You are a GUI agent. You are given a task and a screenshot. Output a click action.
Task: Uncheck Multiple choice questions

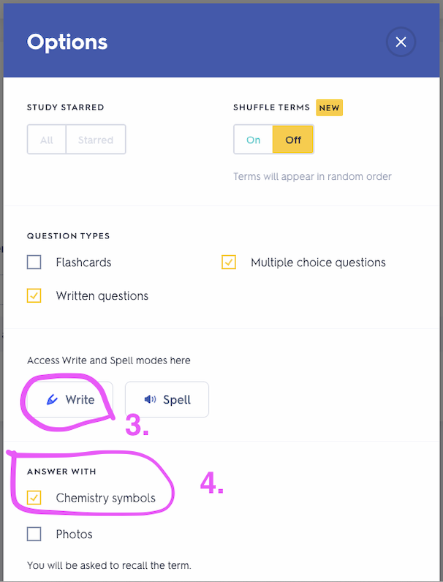tap(229, 262)
